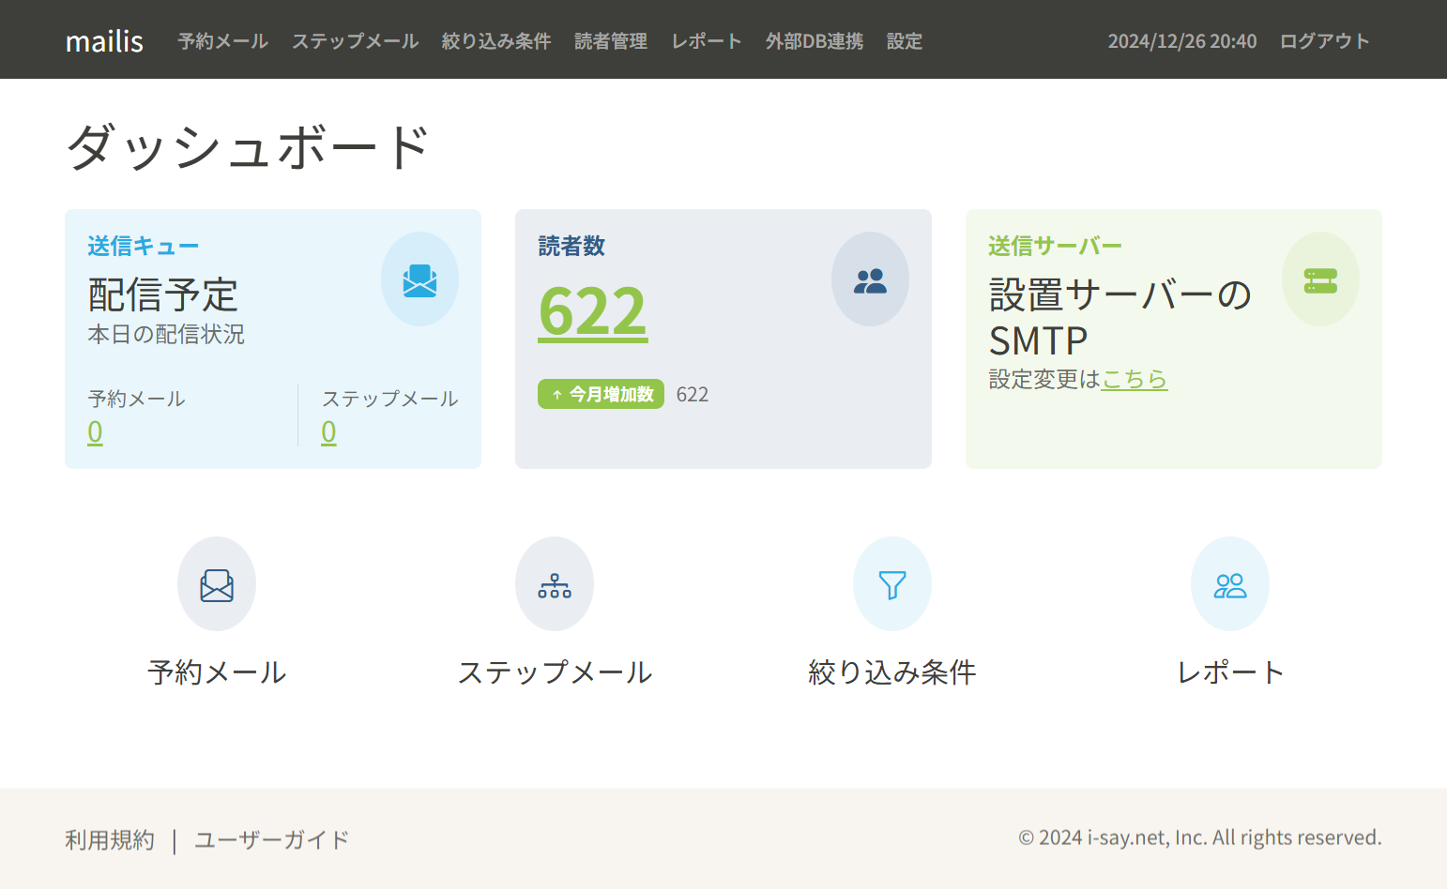
Task: Open the ユーザーガイド footer link
Action: 272,839
